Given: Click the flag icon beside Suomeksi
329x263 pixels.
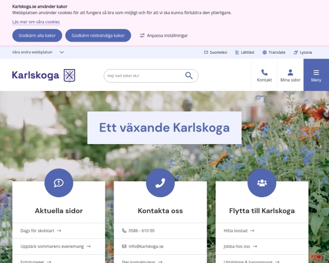Looking at the screenshot, I should [x=206, y=52].
